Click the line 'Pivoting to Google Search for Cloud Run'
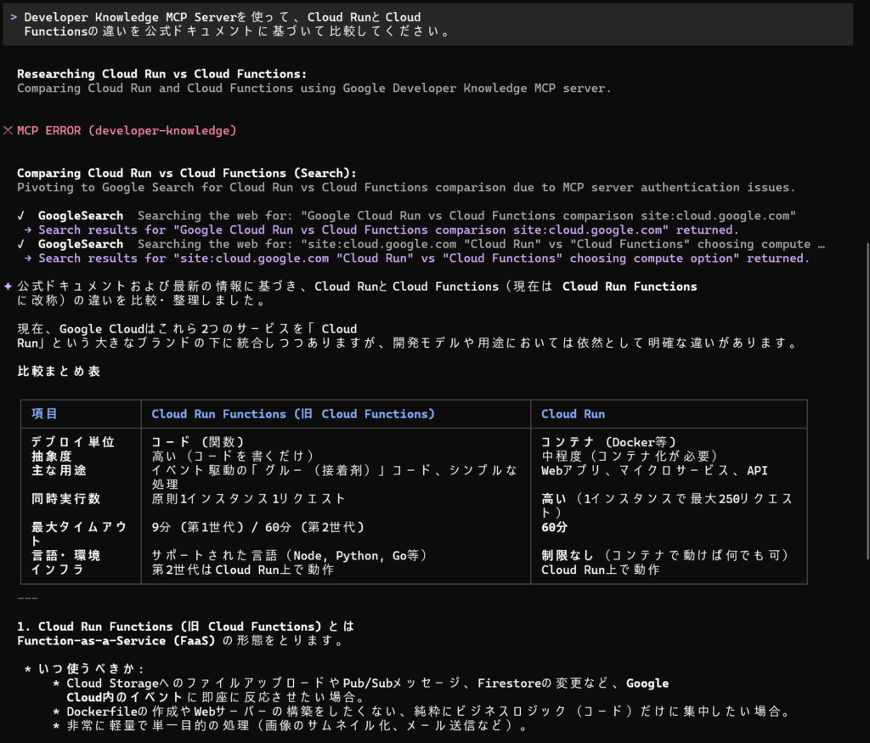Image resolution: width=870 pixels, height=743 pixels. (x=405, y=187)
